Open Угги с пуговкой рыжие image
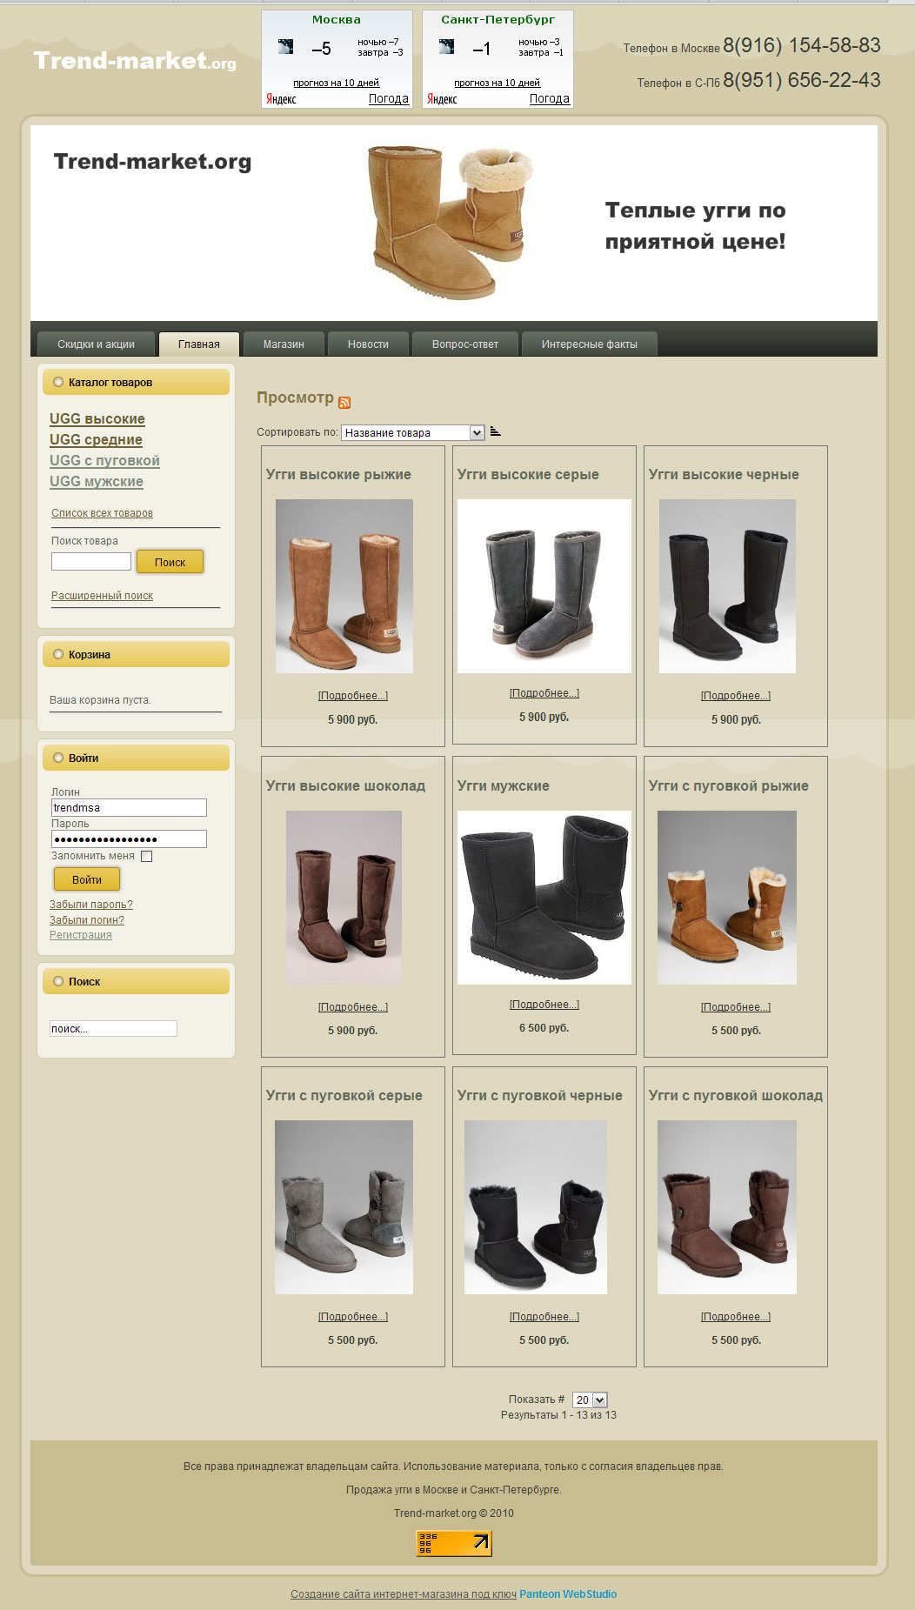Image resolution: width=915 pixels, height=1610 pixels. pyautogui.click(x=727, y=898)
